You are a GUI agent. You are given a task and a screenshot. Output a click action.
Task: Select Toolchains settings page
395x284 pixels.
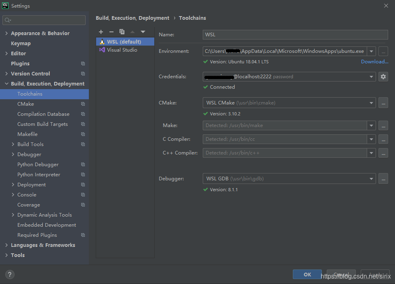[44, 94]
